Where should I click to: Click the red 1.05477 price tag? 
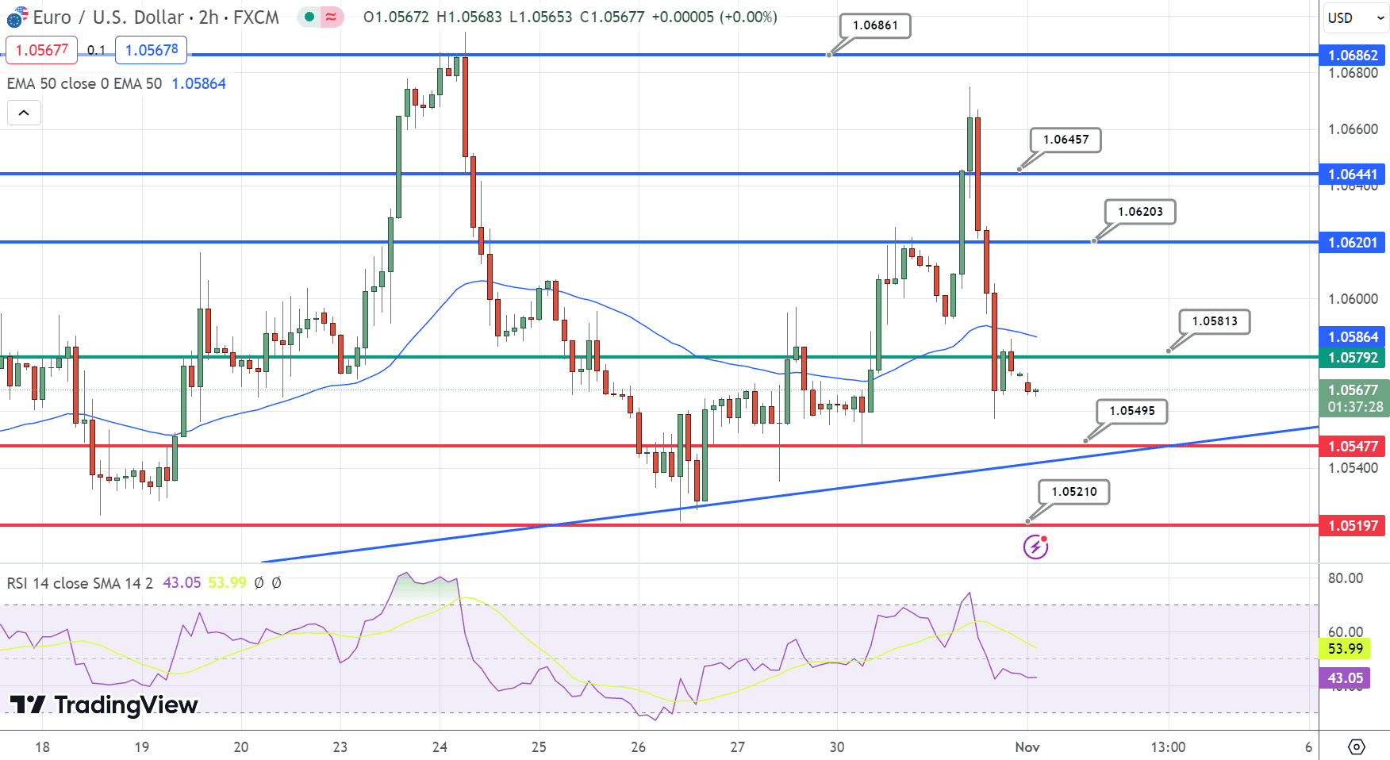pyautogui.click(x=1353, y=446)
